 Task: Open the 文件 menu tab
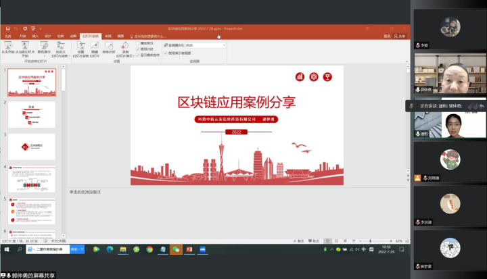point(9,36)
